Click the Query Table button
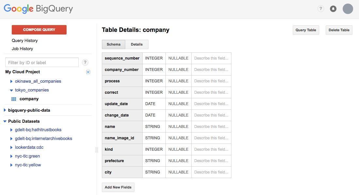 [306, 30]
